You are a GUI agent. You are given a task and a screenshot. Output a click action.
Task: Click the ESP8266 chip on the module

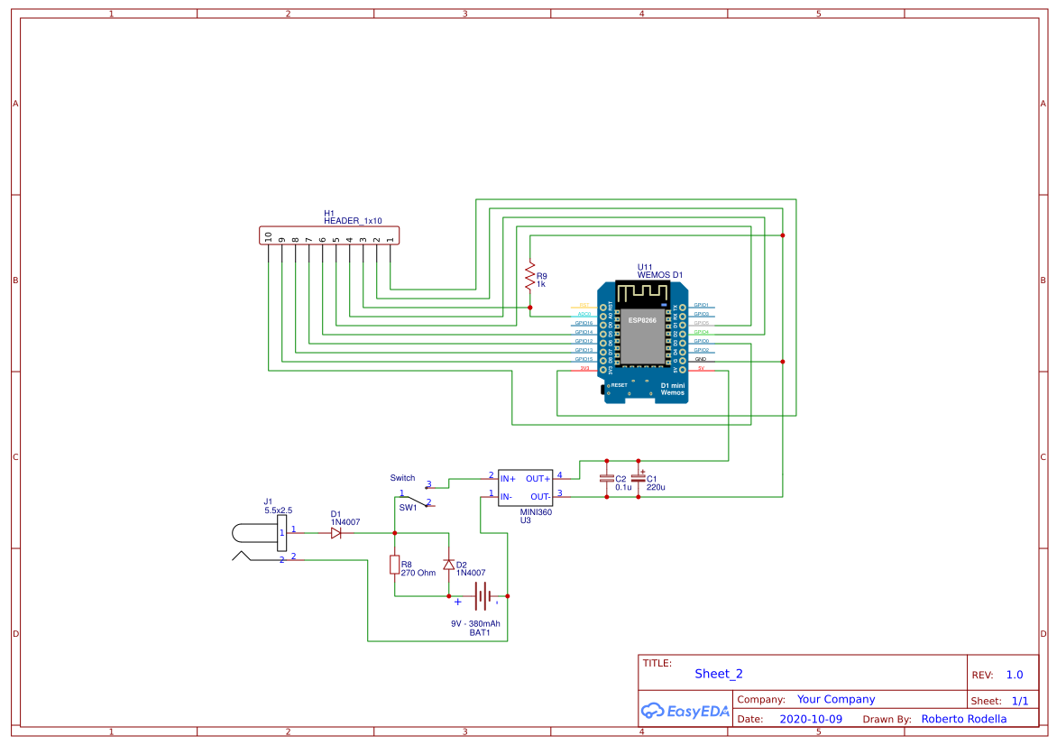coord(642,318)
